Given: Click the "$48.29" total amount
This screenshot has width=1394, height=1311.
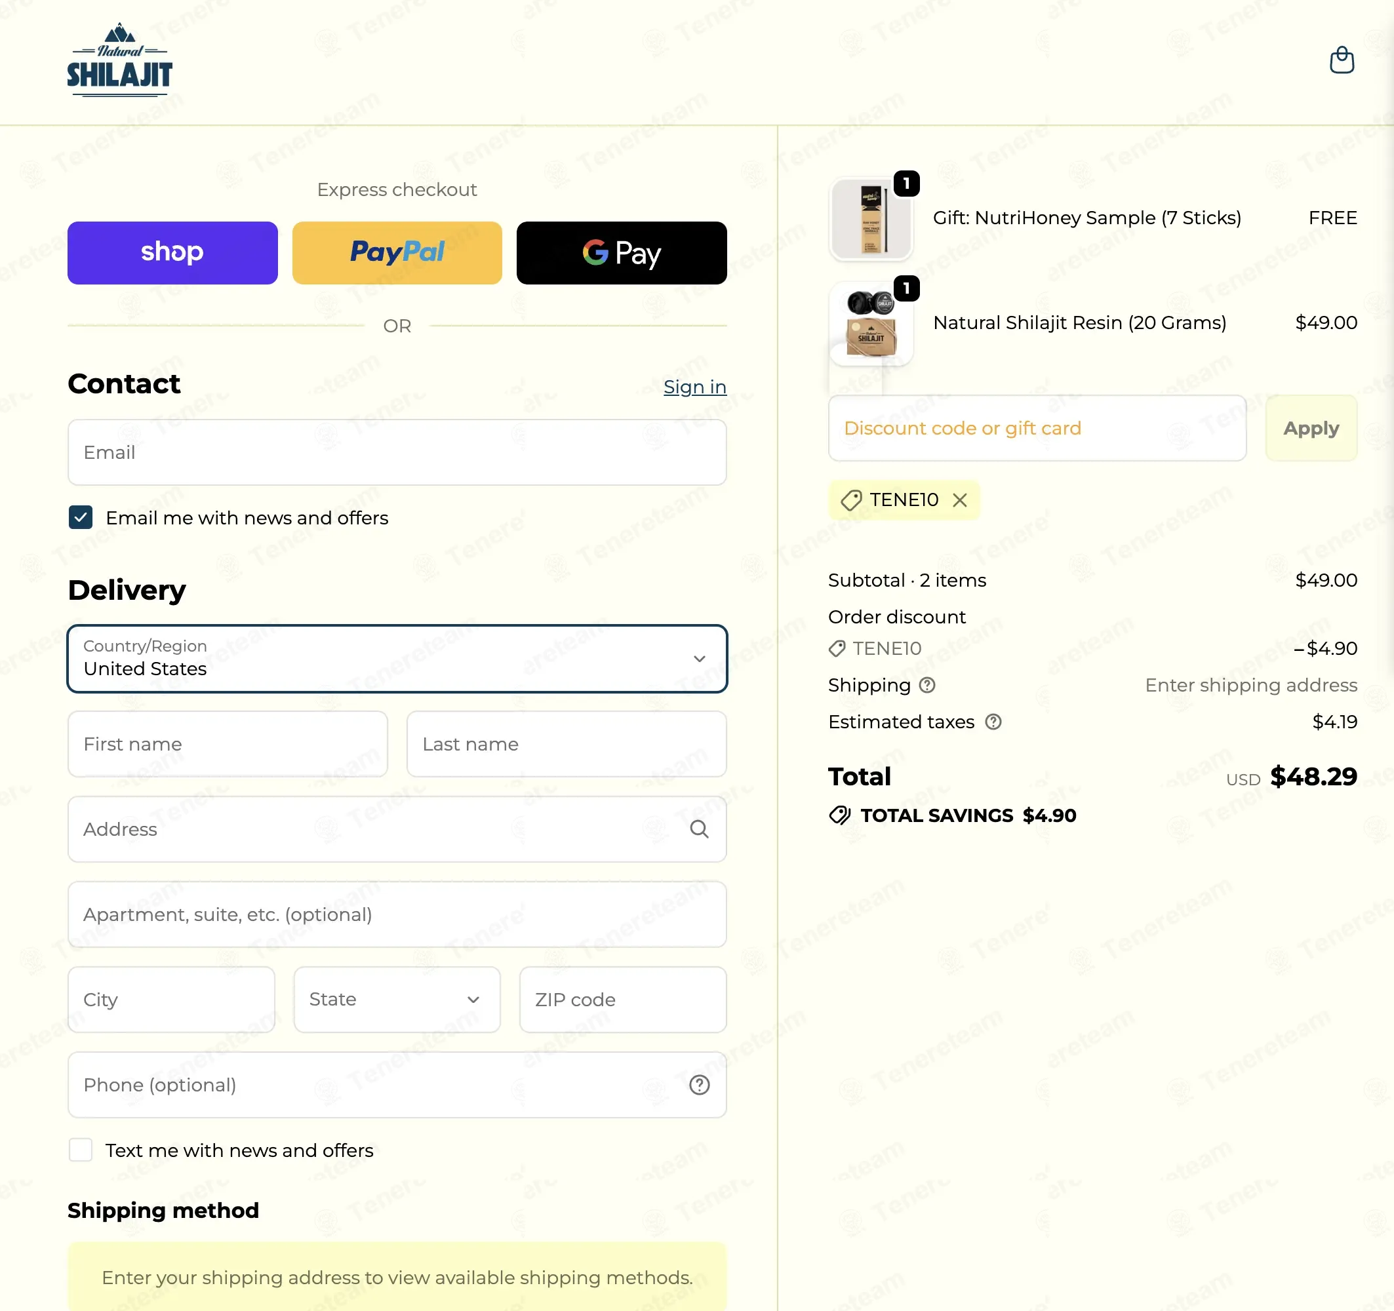Looking at the screenshot, I should pos(1313,776).
